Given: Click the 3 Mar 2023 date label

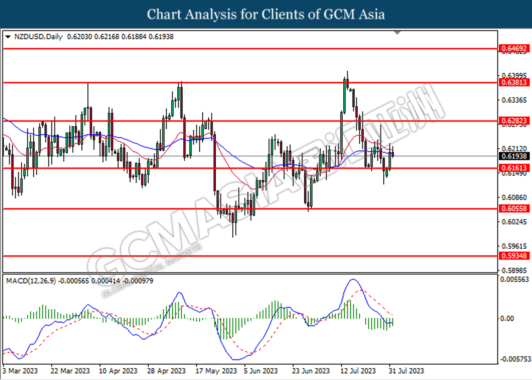Looking at the screenshot, I should pyautogui.click(x=20, y=371).
